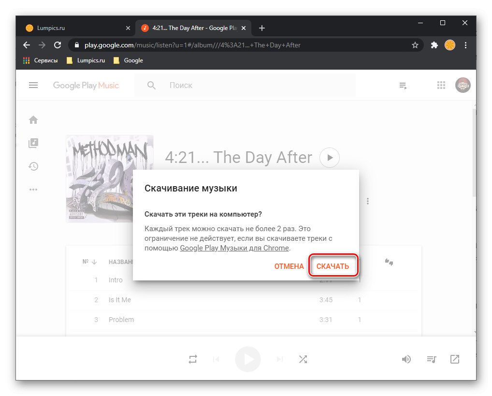Open the mini player pop-out icon
492x396 pixels.
click(455, 359)
